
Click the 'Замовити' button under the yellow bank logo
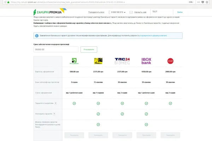tap(98, 135)
